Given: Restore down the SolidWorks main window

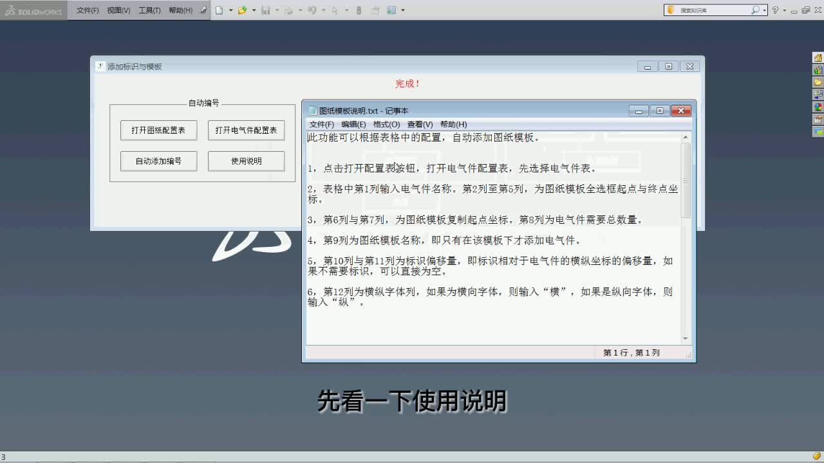Looking at the screenshot, I should (806, 10).
